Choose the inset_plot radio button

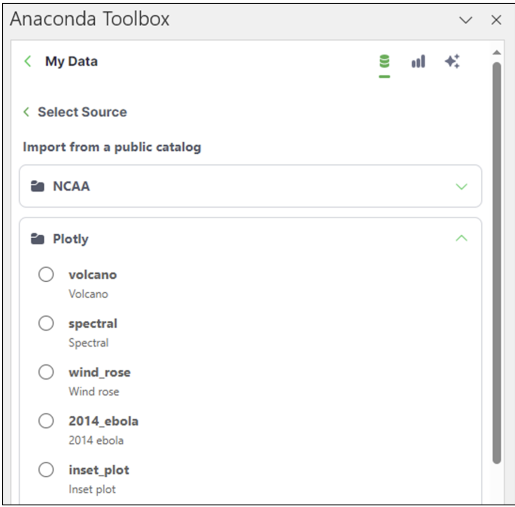(46, 470)
